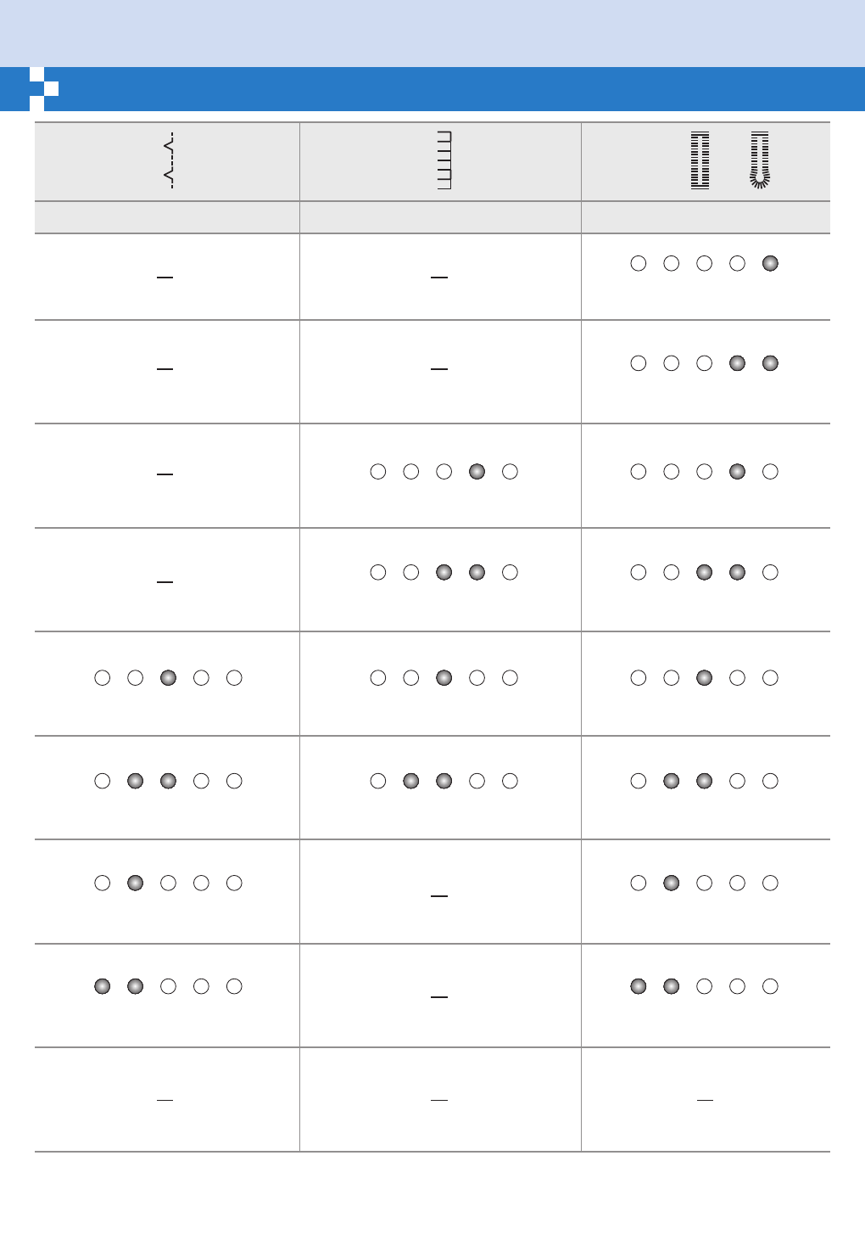Click the dash in the bottom-left table cell

point(165,1100)
